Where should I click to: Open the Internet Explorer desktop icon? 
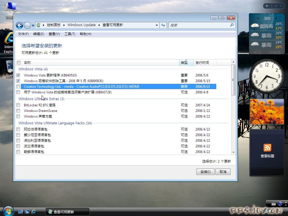point(9,43)
